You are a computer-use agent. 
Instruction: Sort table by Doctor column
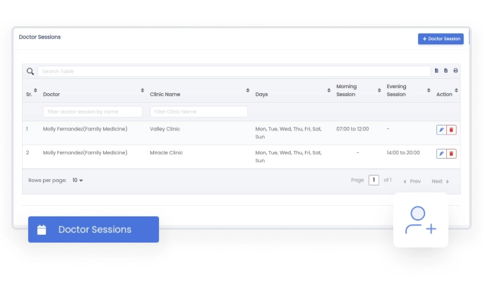(x=143, y=90)
